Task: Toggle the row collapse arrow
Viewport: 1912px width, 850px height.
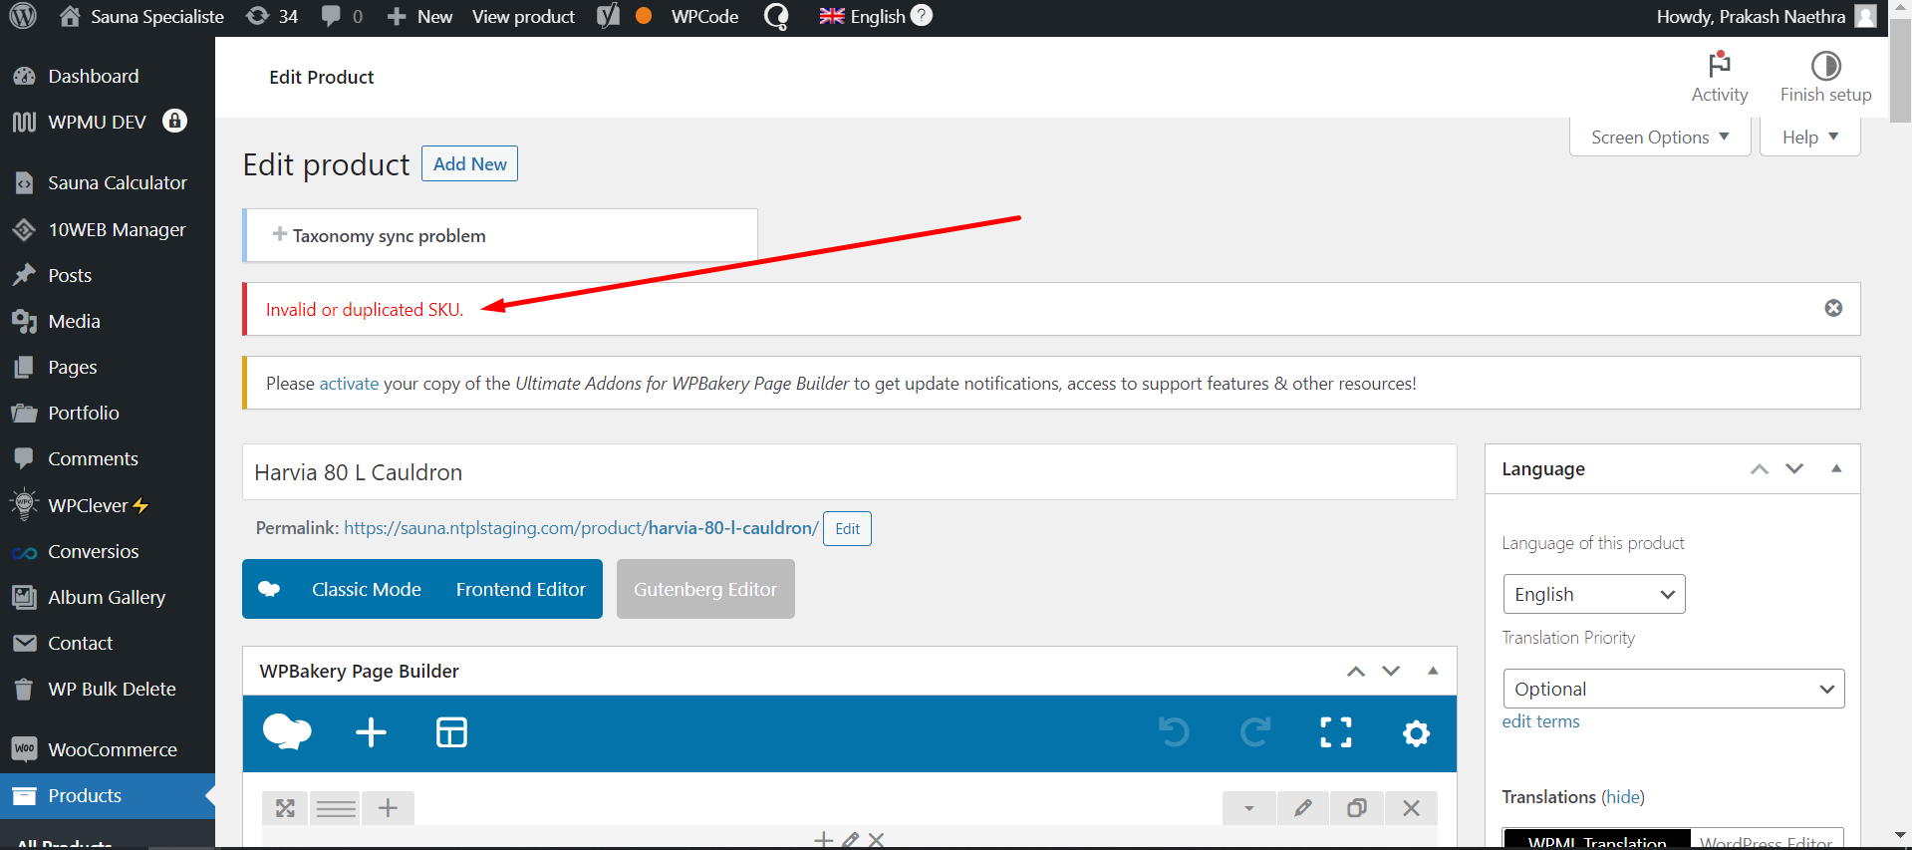Action: coord(1248,808)
